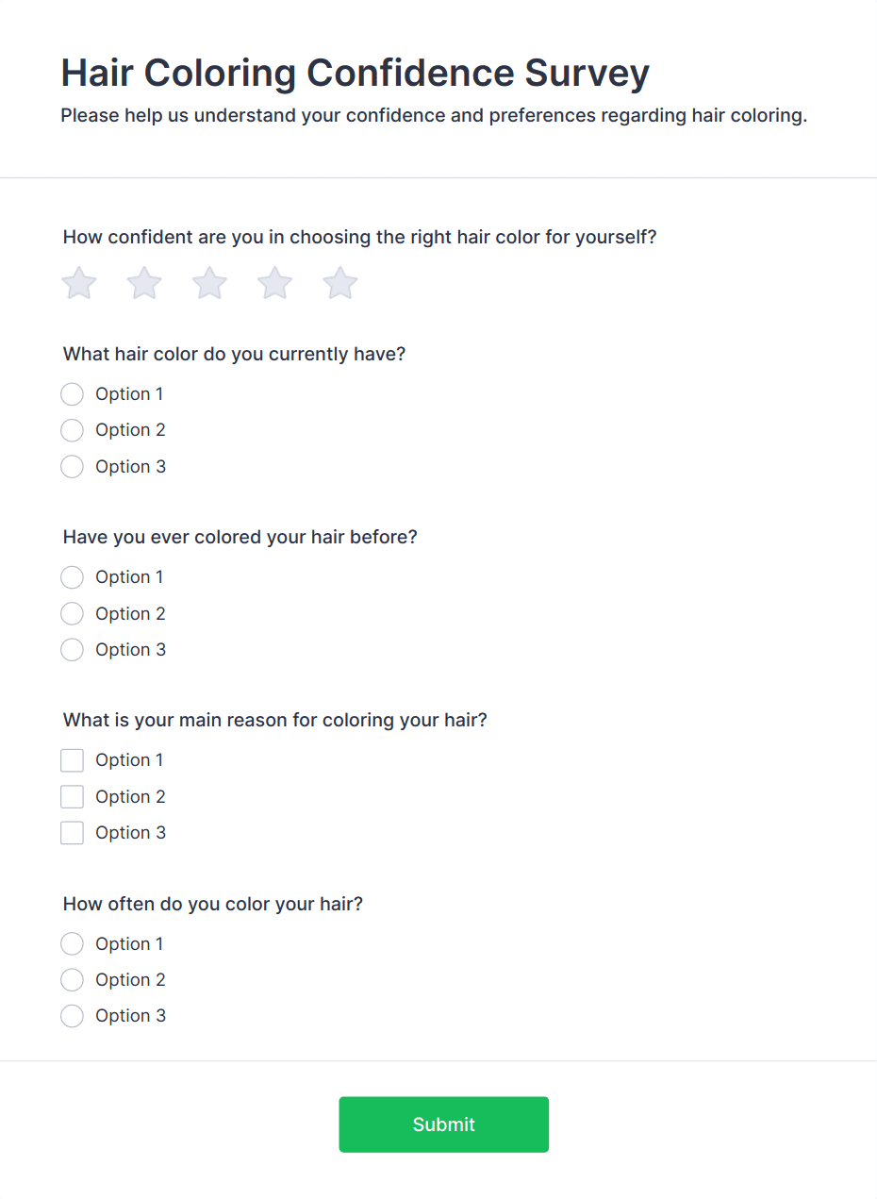
Task: Choose Option 2 for current hair color
Action: point(72,430)
